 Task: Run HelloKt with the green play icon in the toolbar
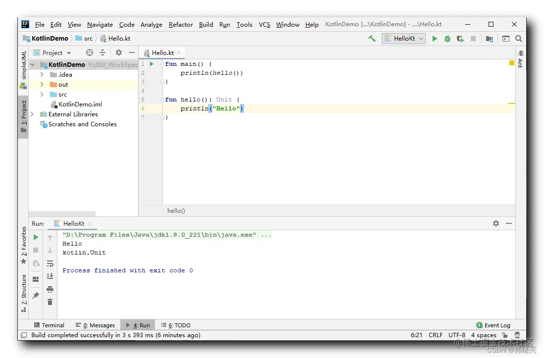(x=435, y=39)
